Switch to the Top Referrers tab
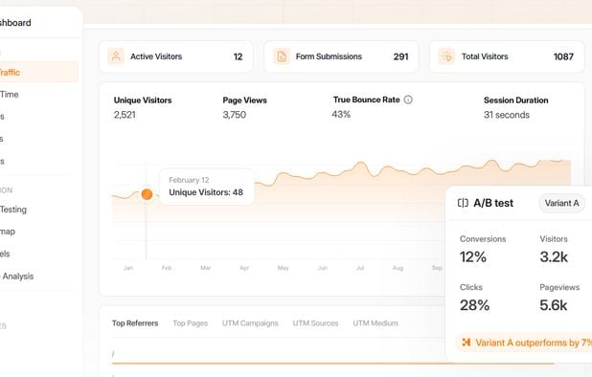This screenshot has height=377, width=592. pyautogui.click(x=135, y=323)
